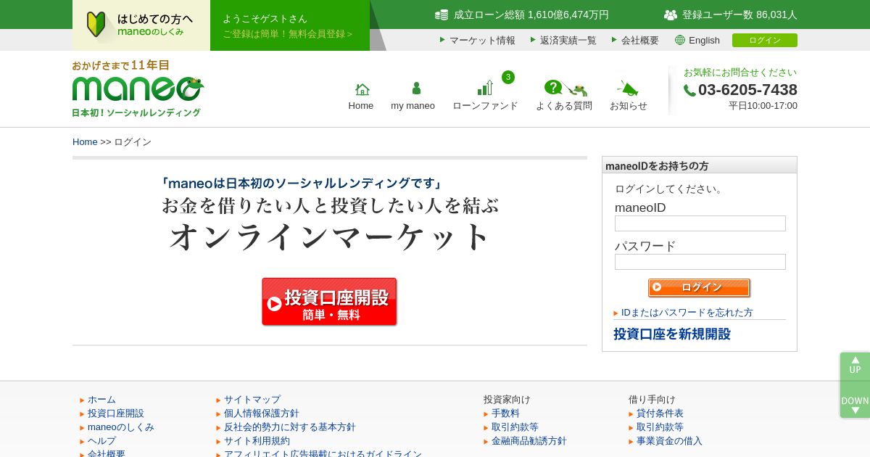Click the green ログイン button in header

point(765,40)
